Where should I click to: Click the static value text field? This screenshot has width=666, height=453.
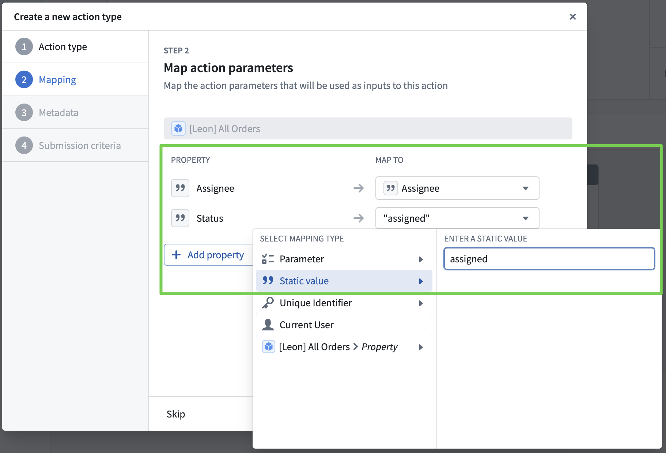549,259
